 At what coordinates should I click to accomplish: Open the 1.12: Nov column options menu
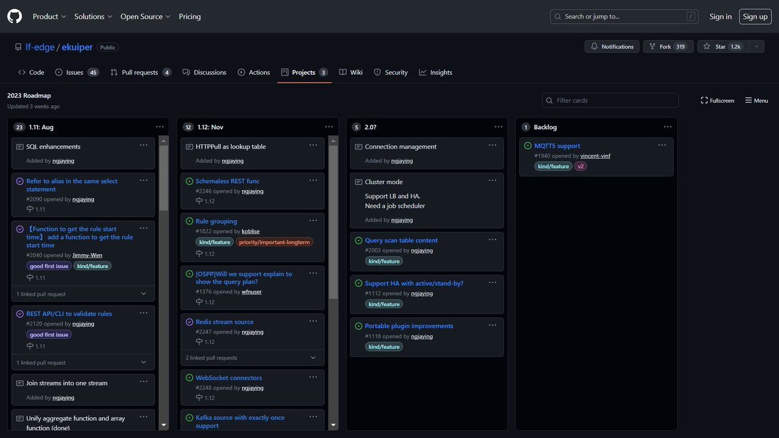click(x=329, y=127)
